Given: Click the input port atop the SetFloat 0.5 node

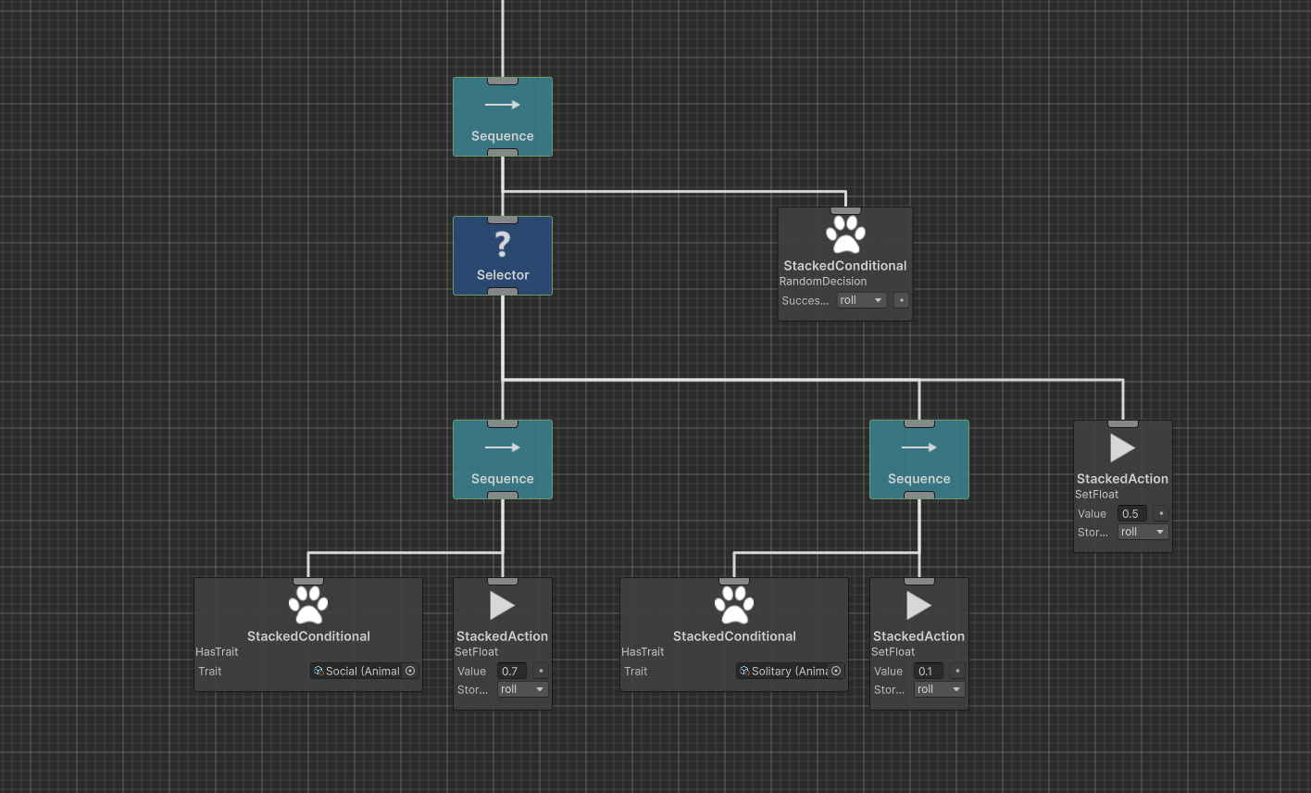Looking at the screenshot, I should click(x=1123, y=423).
